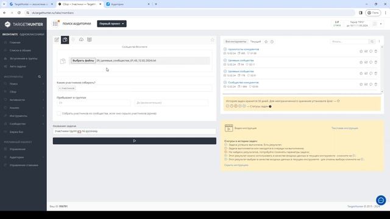Image resolution: width=390 pixels, height=219 pixels.
Task: Click the TargetHunter logo
Action: click(24, 24)
